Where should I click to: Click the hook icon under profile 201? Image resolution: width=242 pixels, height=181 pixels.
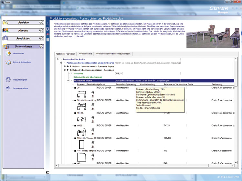point(93,92)
